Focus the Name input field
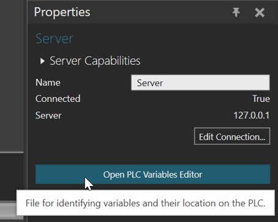Viewport: 278px width, 222px height. point(200,82)
